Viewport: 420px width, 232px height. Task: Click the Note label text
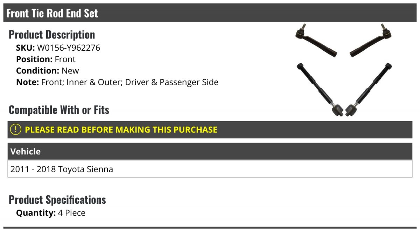tap(28, 82)
